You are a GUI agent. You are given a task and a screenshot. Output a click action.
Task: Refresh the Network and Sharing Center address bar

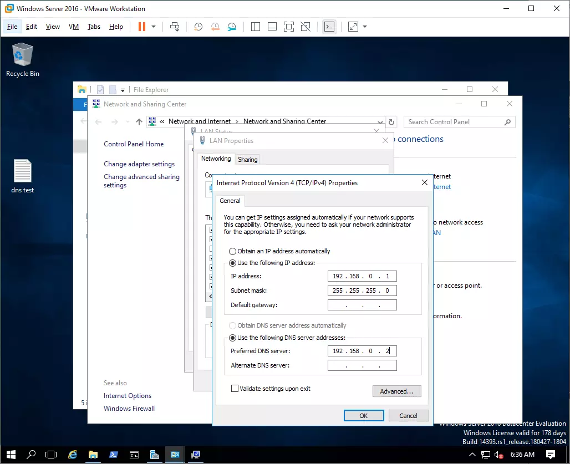(391, 122)
